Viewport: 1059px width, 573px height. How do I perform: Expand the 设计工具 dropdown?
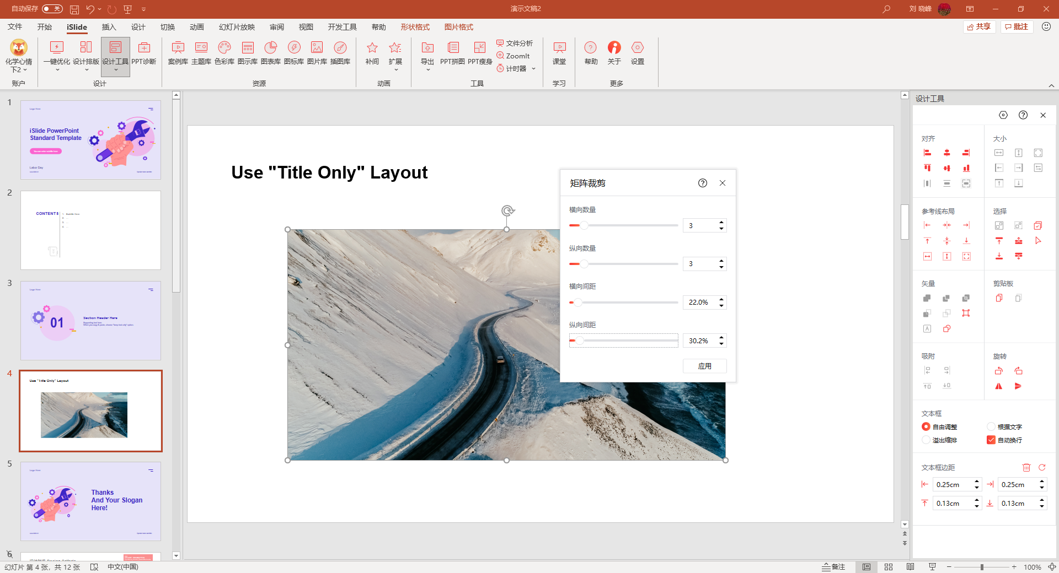pyautogui.click(x=115, y=70)
